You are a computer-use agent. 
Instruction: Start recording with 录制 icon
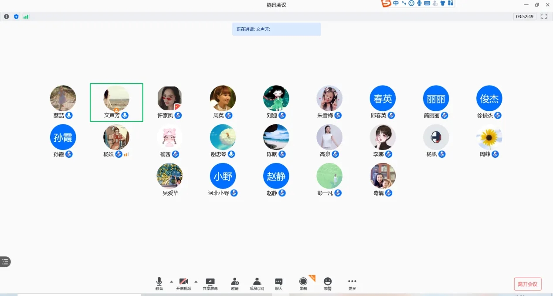(303, 282)
